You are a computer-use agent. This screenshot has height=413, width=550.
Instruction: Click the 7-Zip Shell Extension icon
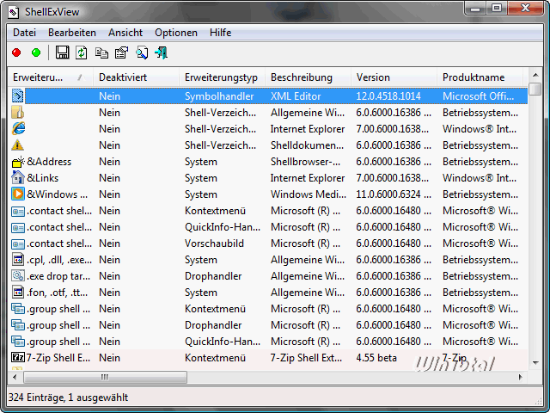click(18, 358)
